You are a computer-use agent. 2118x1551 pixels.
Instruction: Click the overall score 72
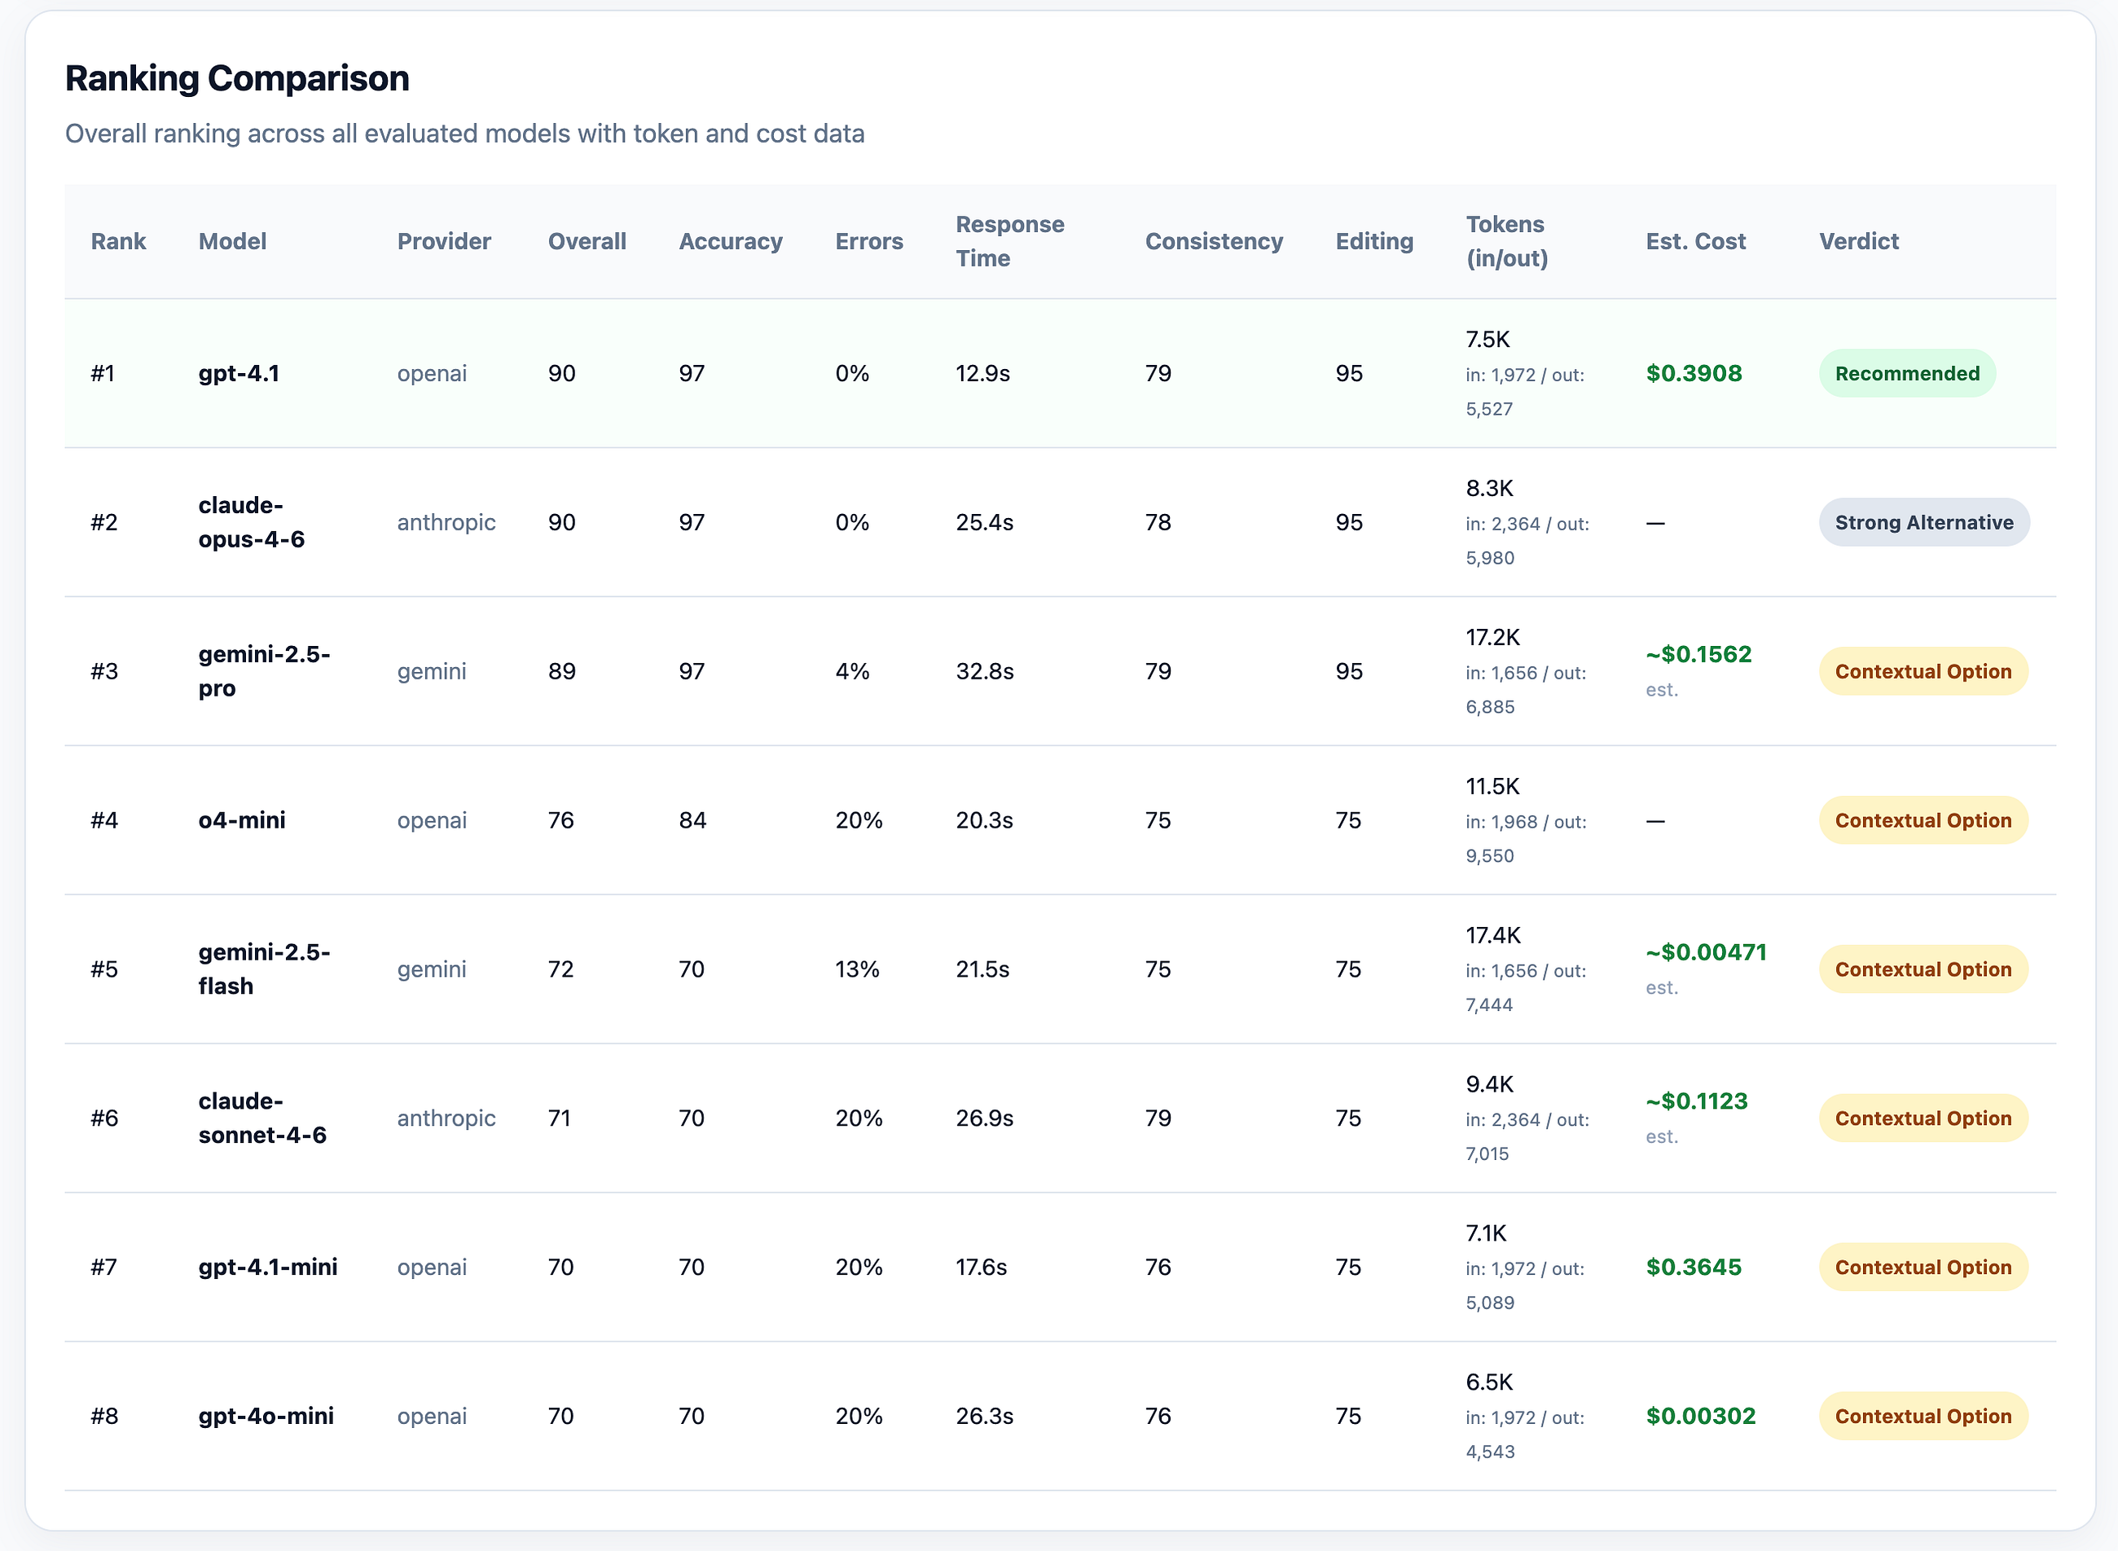tap(561, 969)
